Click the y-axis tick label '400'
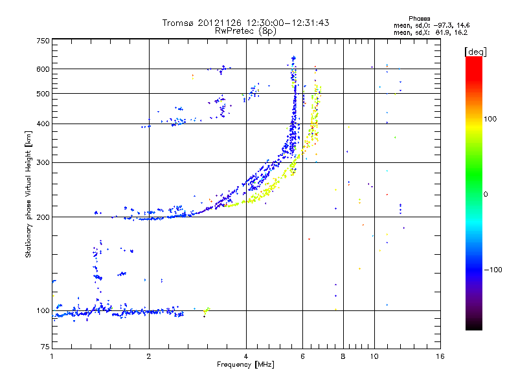Image resolution: width=518 pixels, height=388 pixels. click(43, 124)
